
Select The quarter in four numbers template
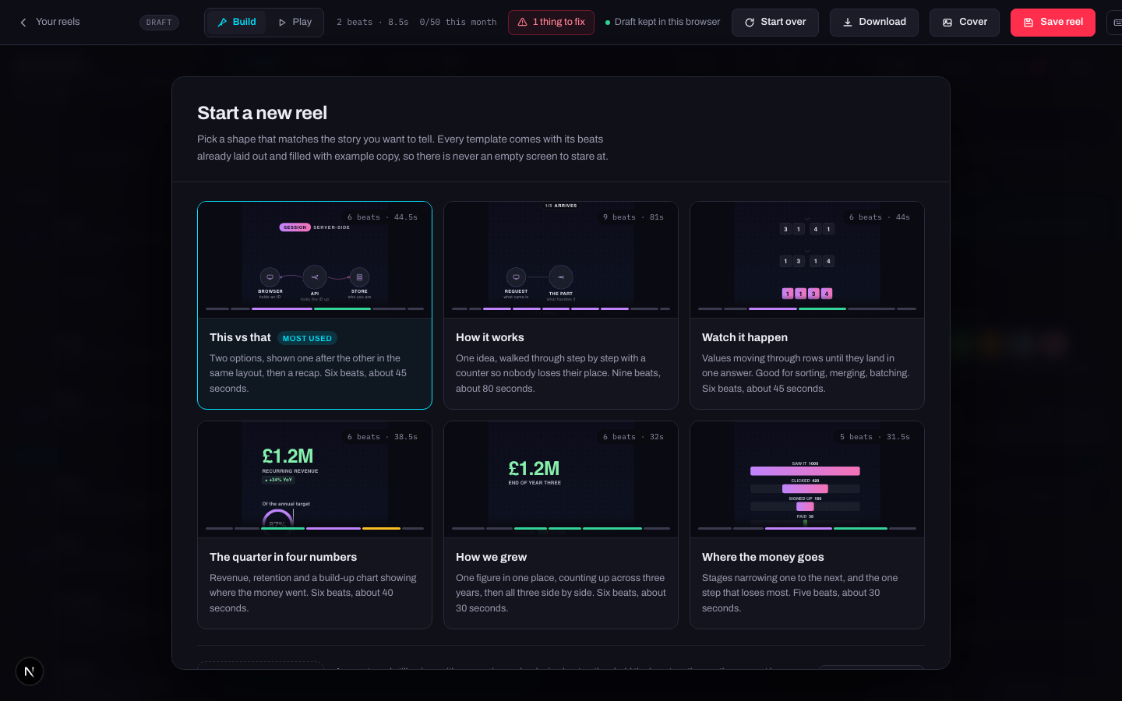(315, 525)
